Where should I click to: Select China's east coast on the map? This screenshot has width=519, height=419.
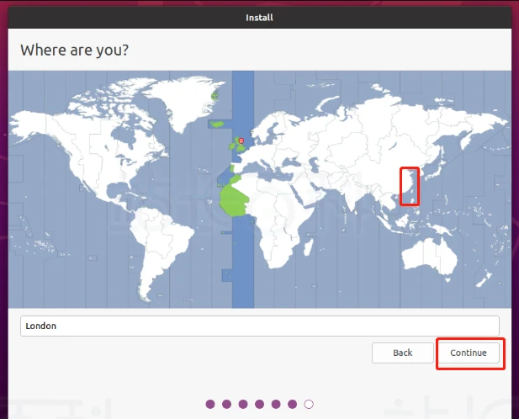(410, 186)
